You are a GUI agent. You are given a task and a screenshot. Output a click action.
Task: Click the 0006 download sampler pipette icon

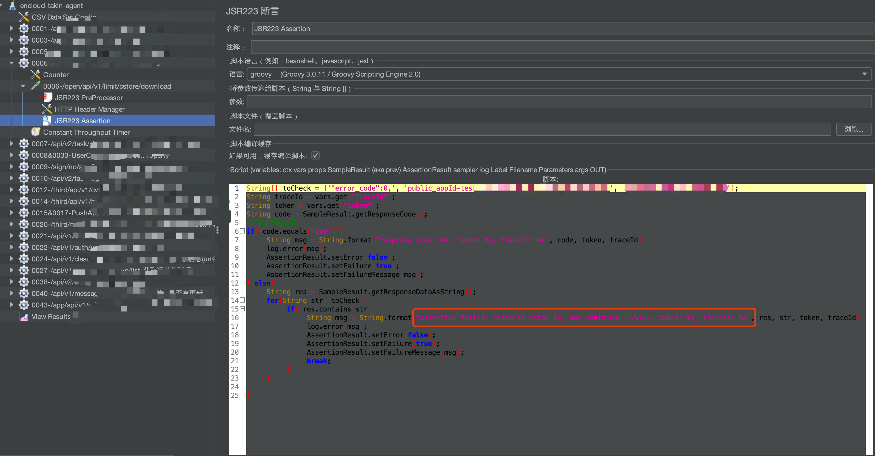(x=35, y=86)
